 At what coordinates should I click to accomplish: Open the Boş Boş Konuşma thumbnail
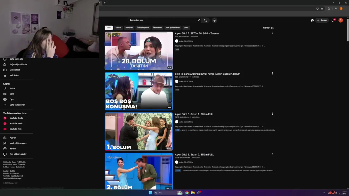click(139, 91)
